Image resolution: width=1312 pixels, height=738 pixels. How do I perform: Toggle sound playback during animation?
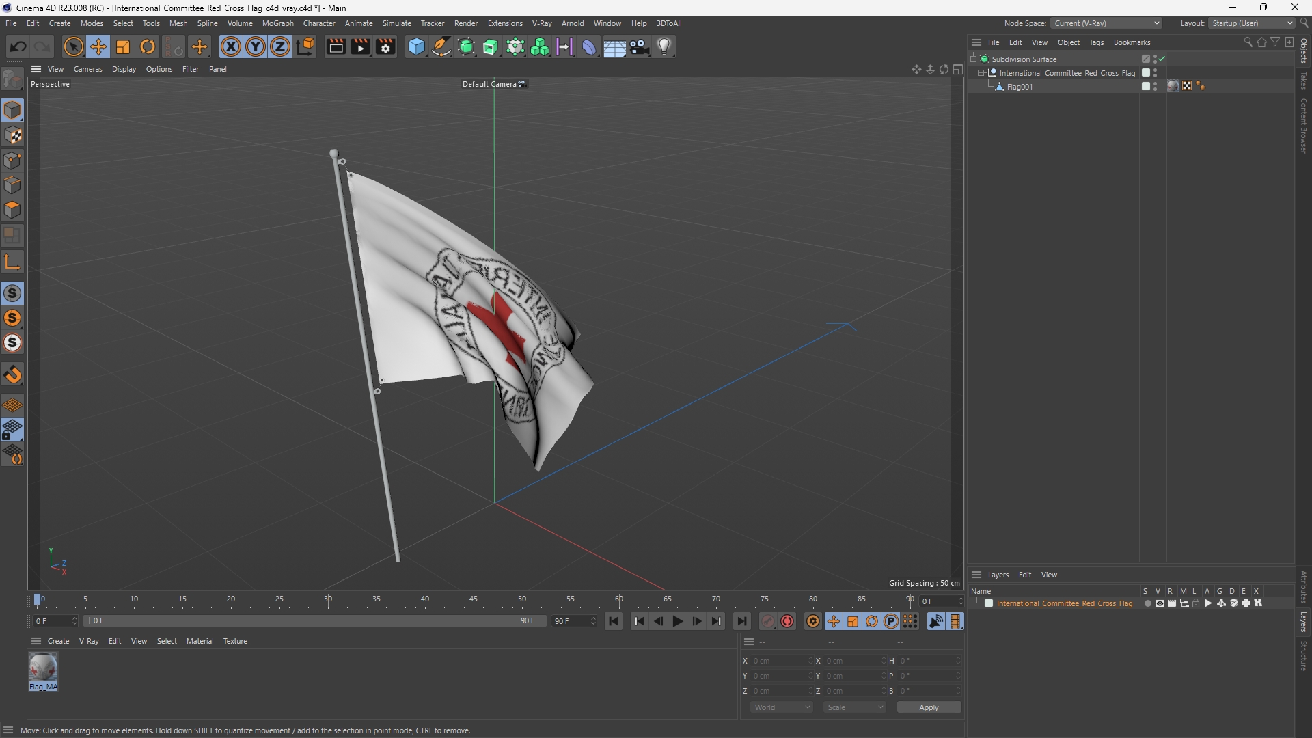click(x=935, y=621)
